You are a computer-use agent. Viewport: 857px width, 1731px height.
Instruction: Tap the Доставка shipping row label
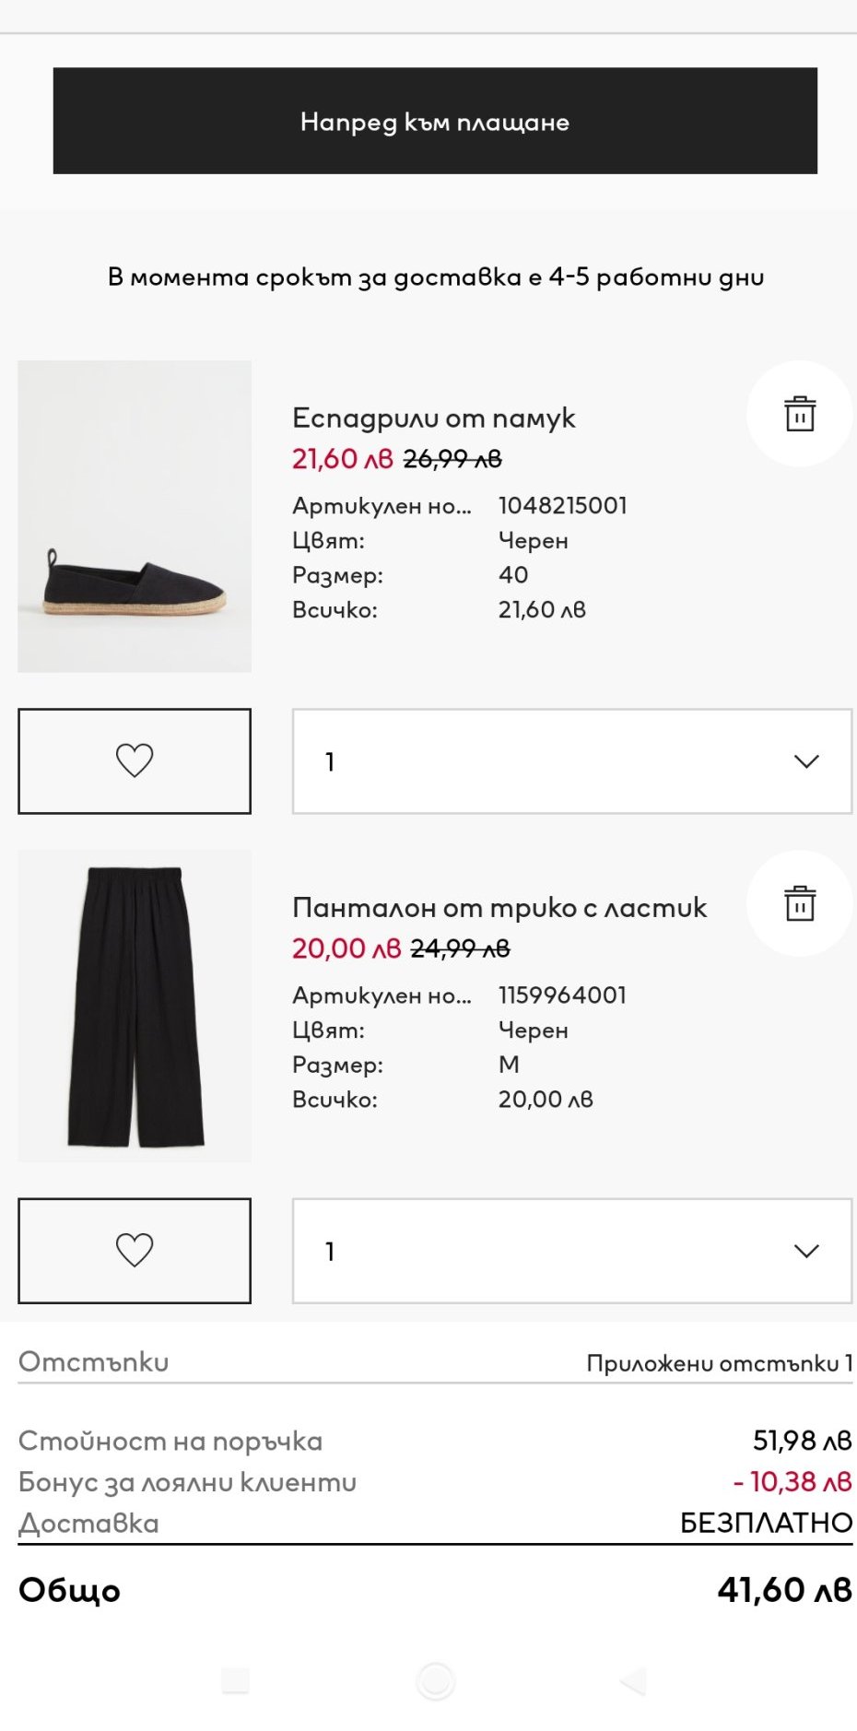tap(89, 1523)
